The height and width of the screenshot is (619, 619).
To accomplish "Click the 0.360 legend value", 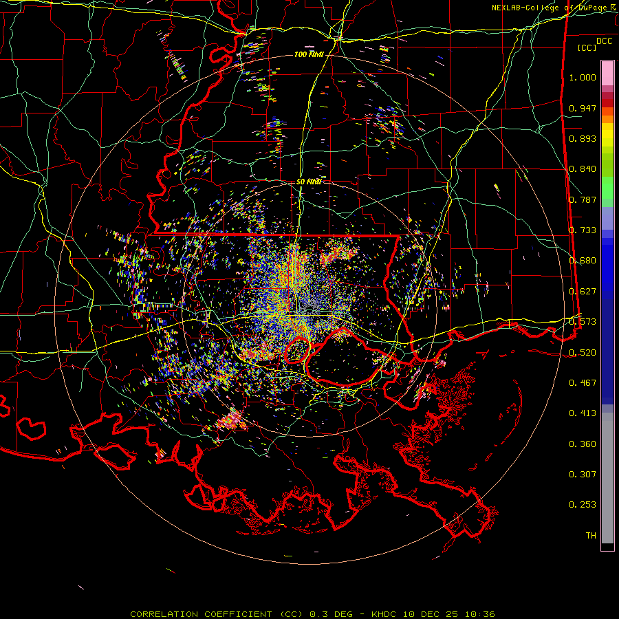I will (x=583, y=444).
